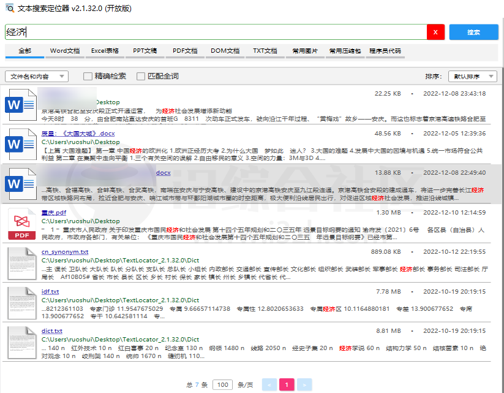Click the Dict folder path under cn_synonym.txt
Screen dimensions: 504x393
120,261
